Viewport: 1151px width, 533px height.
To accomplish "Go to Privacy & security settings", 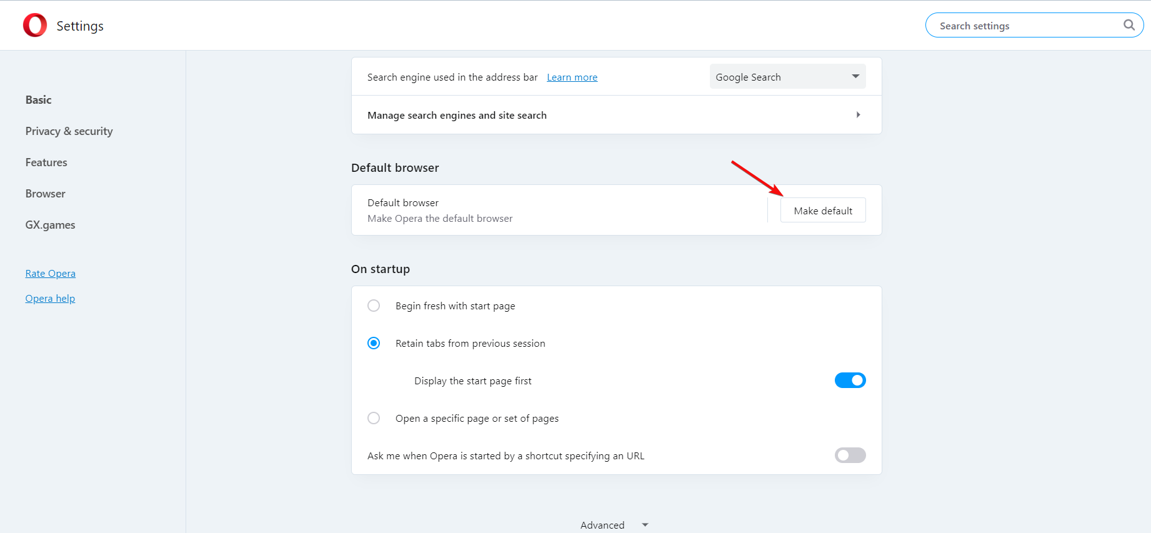I will 69,131.
